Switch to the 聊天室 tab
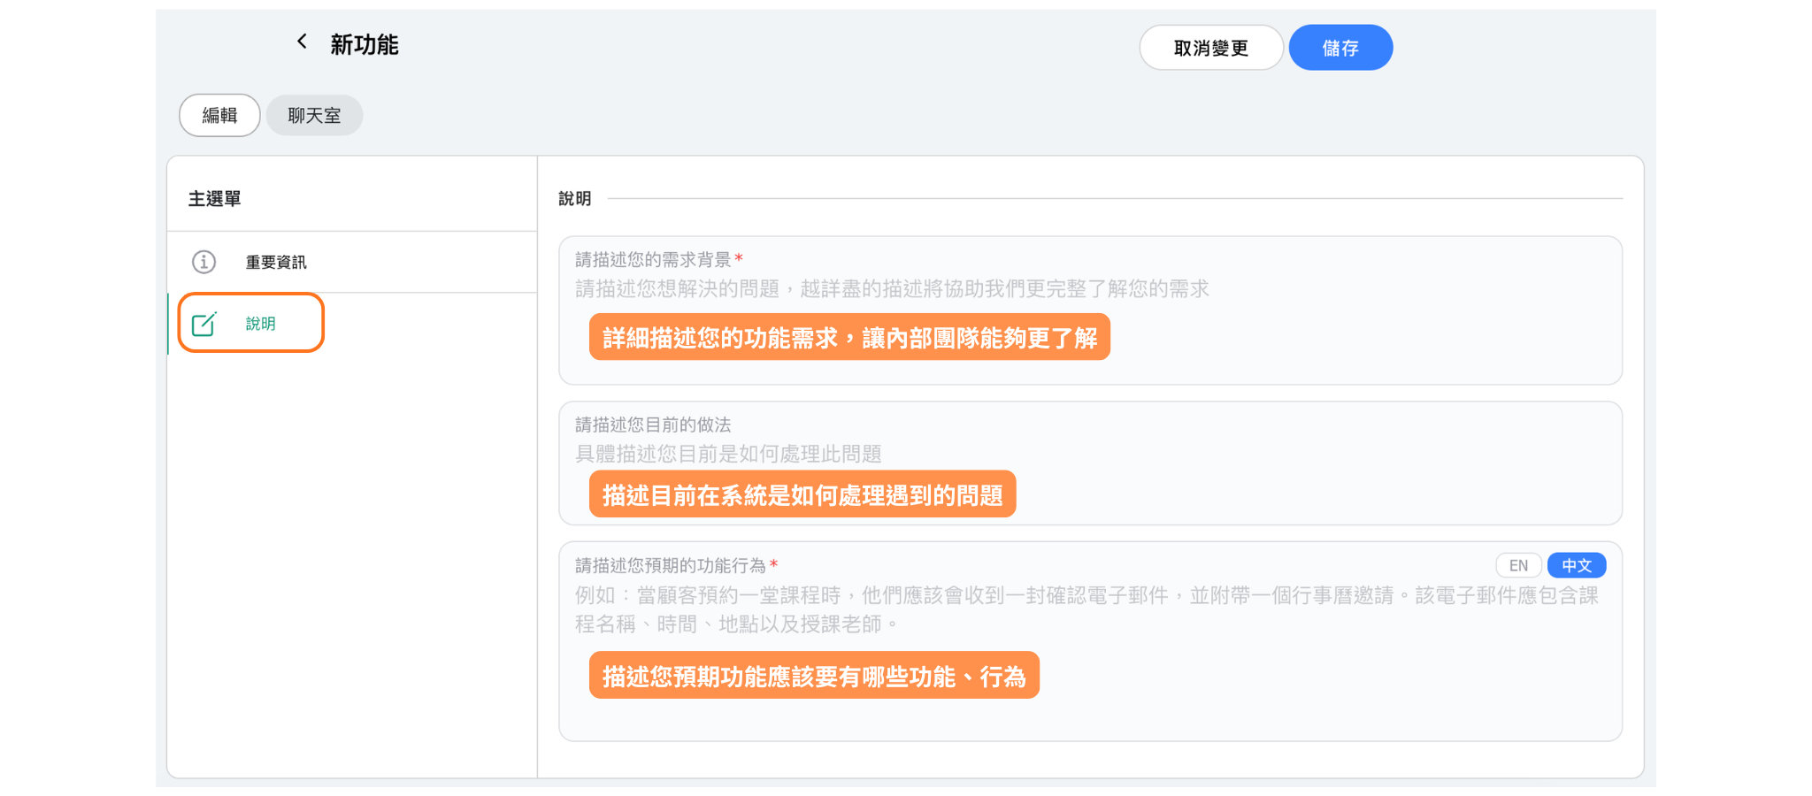1812x796 pixels. (314, 116)
